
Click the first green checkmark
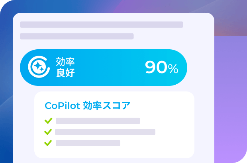(48, 121)
